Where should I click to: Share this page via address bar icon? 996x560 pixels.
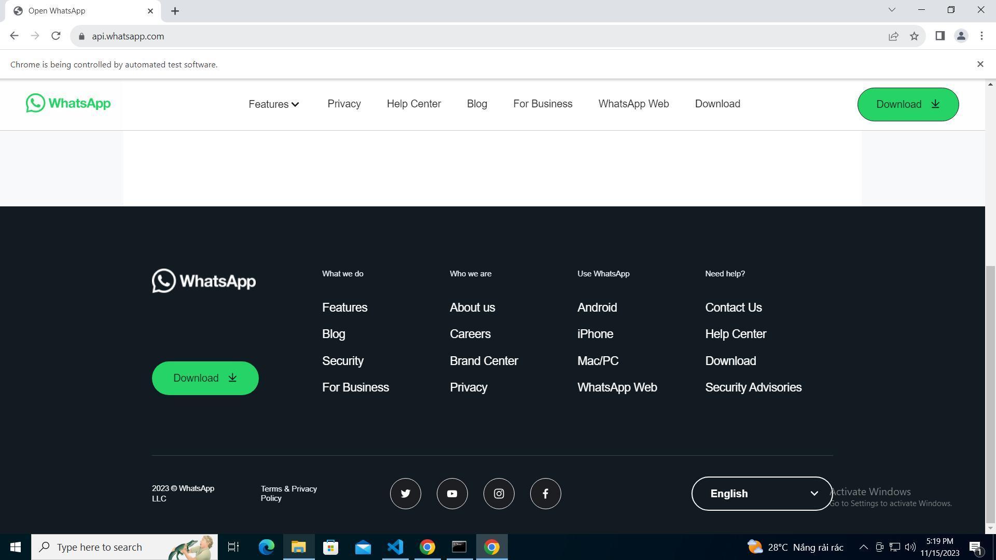pos(893,36)
